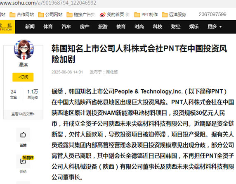
Task: Open the 合作网站 bookmark folder
Action: pos(22,14)
